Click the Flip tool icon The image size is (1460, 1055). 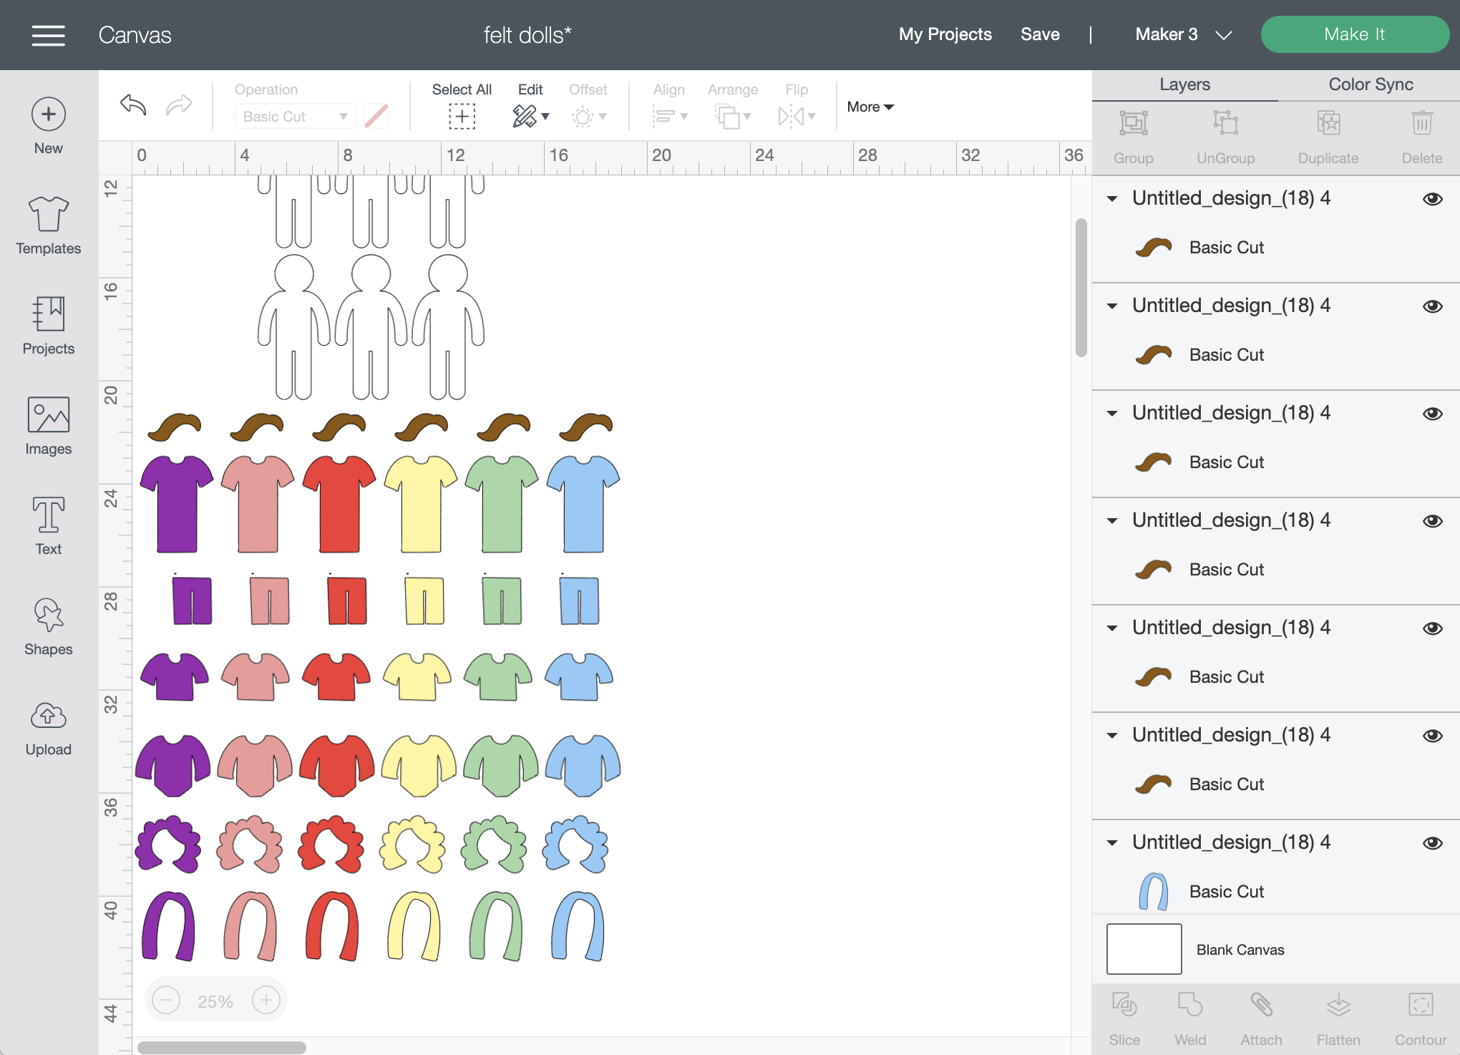coord(797,116)
